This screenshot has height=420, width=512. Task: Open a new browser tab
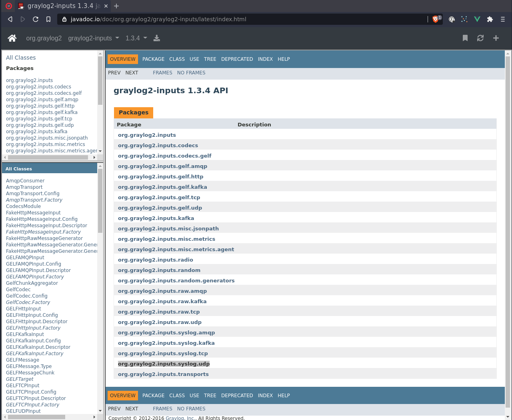[x=116, y=6]
